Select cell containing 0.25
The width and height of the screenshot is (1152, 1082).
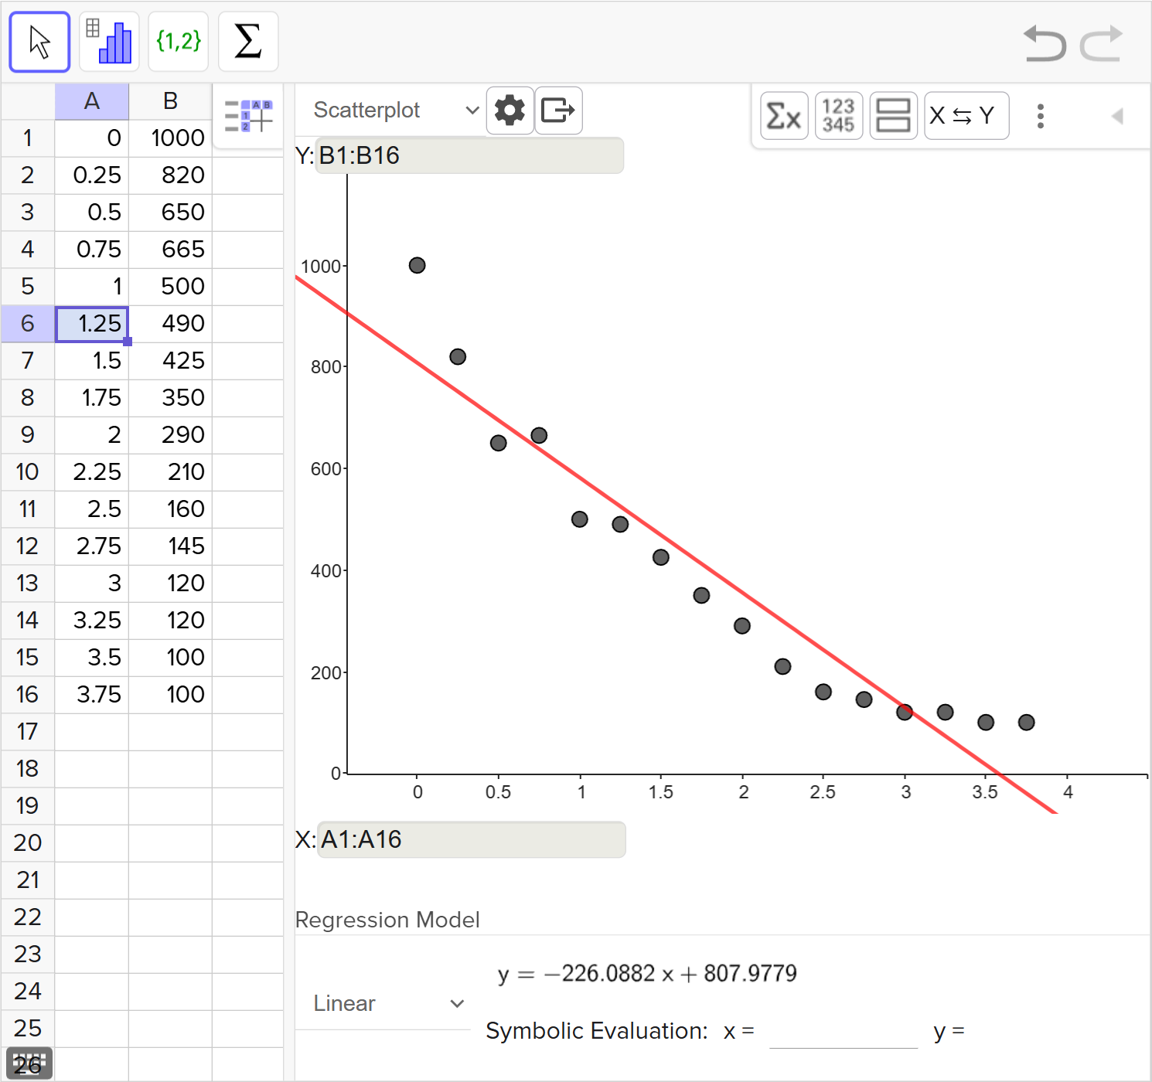[x=91, y=175]
